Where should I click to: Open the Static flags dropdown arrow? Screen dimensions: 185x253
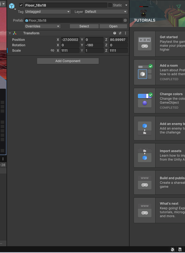tap(126, 5)
